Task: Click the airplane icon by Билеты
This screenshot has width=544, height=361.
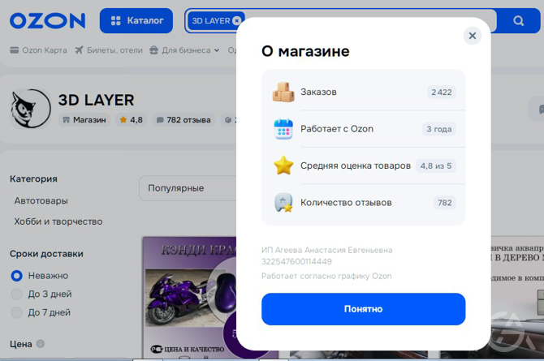Action: click(79, 50)
